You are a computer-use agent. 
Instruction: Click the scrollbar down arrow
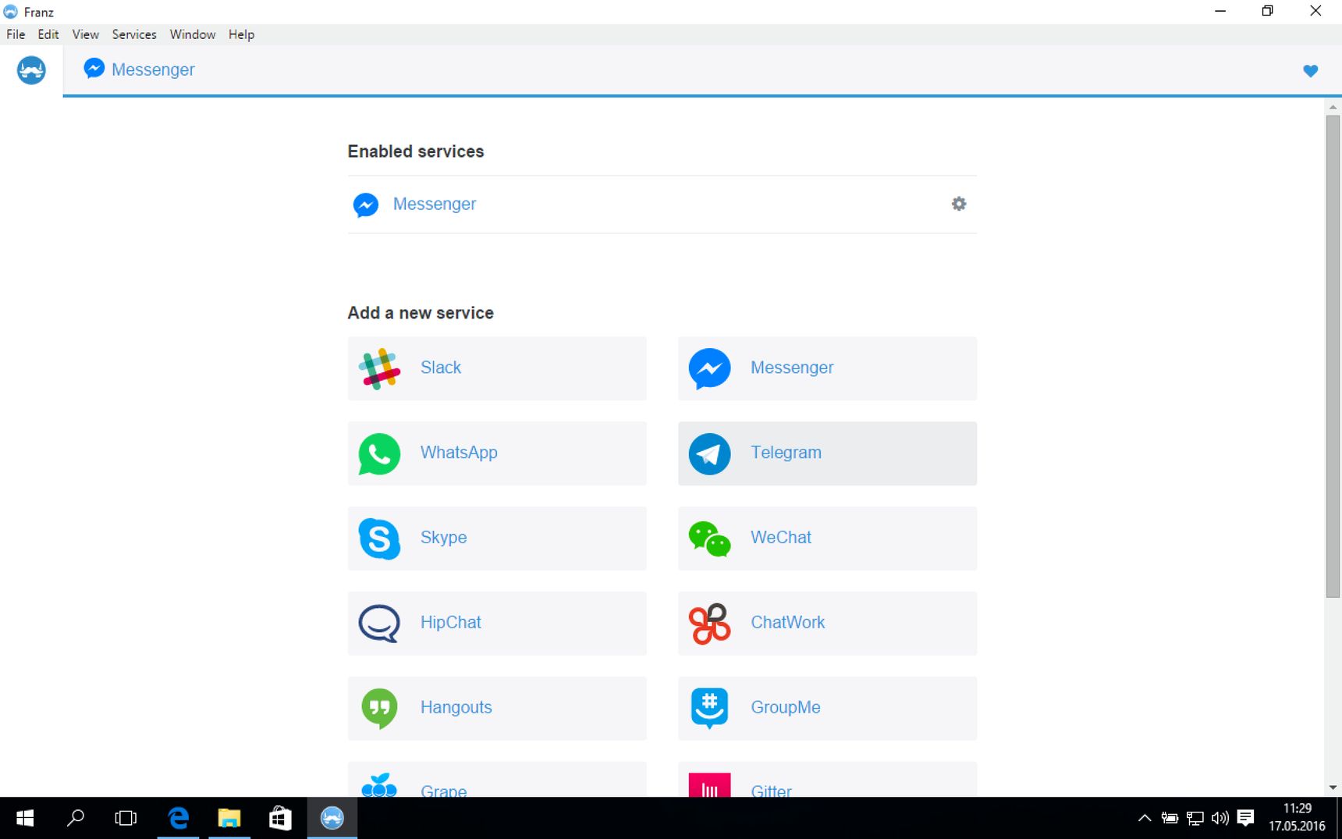point(1333,787)
